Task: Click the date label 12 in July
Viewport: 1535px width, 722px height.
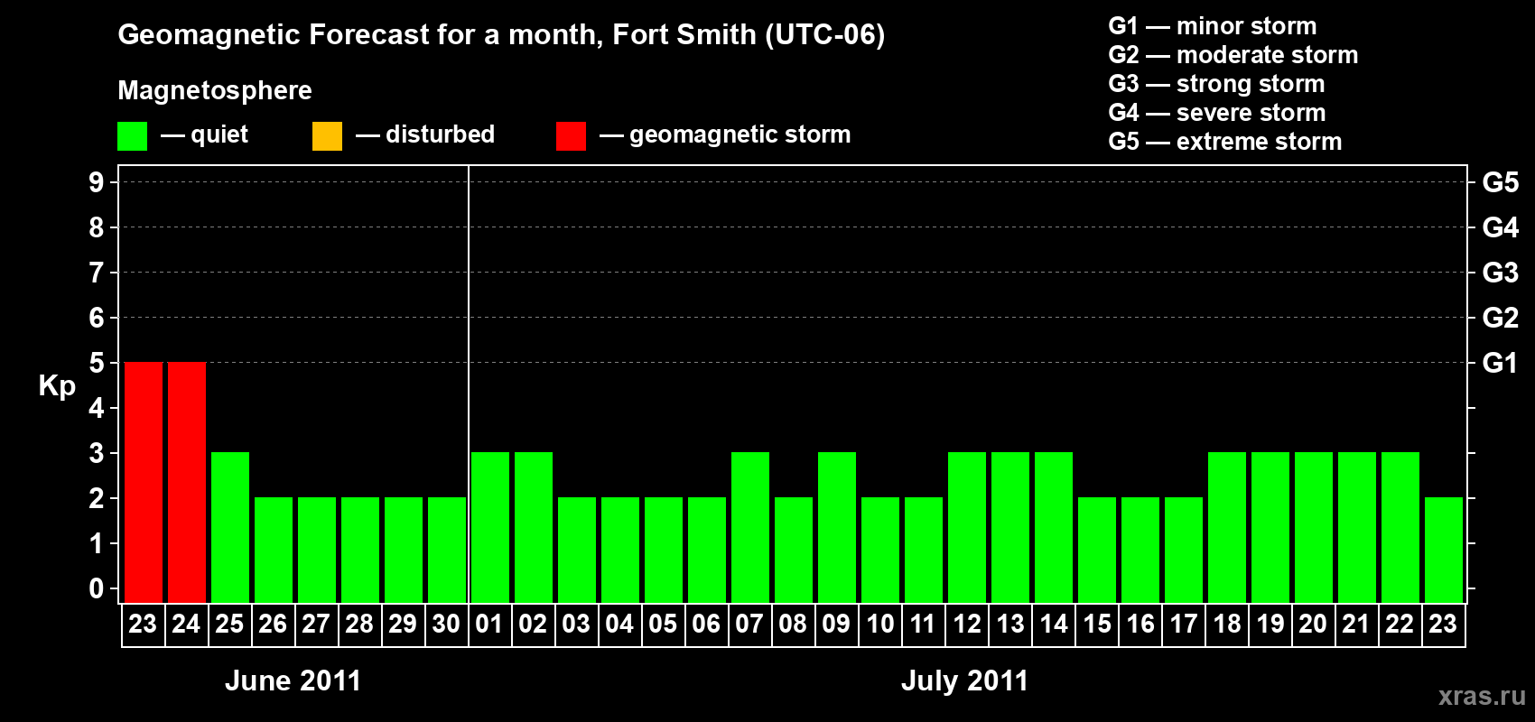Action: coord(966,624)
